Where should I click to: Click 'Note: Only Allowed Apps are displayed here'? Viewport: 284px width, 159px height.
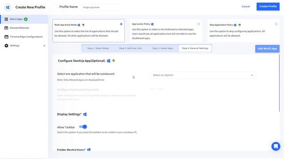click(x=81, y=80)
